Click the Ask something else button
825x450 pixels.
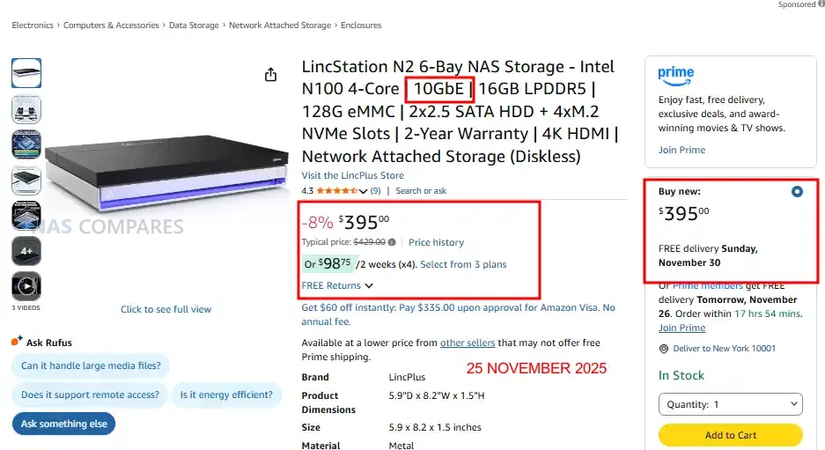(x=64, y=424)
